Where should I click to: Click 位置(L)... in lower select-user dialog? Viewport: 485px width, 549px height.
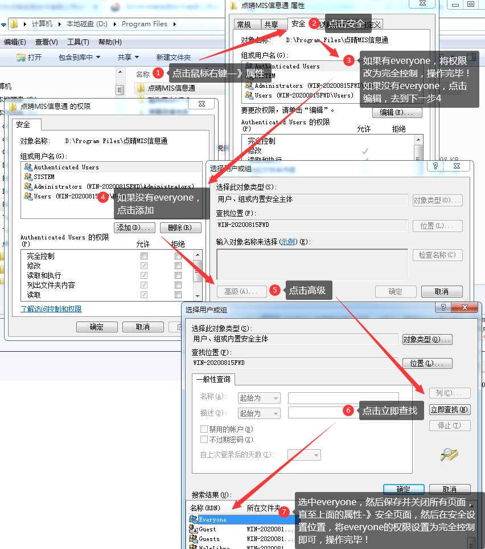tap(428, 363)
